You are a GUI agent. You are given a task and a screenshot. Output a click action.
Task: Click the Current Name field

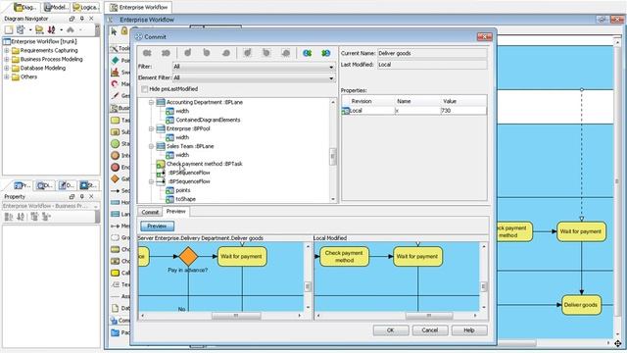(432, 53)
